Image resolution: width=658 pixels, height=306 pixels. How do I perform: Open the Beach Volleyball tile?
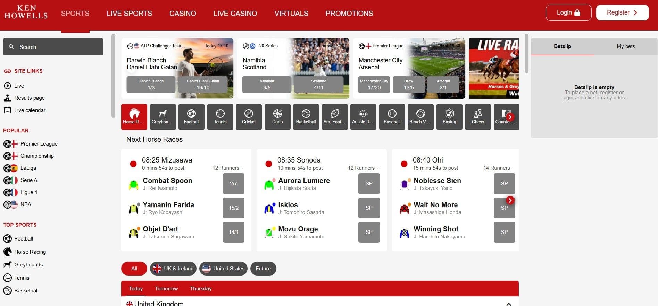pos(420,117)
